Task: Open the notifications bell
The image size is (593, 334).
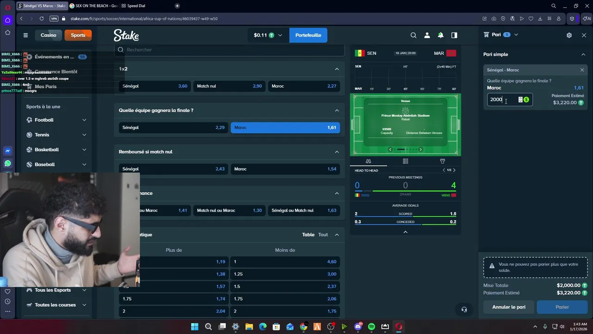Action: pyautogui.click(x=441, y=35)
